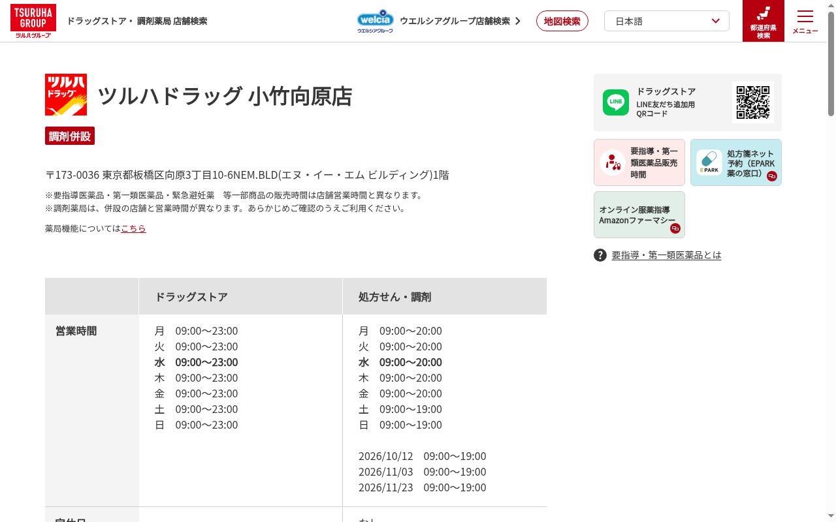The image size is (836, 522).
Task: Open 要指導・第一類医薬品販売時間 card
Action: click(639, 162)
